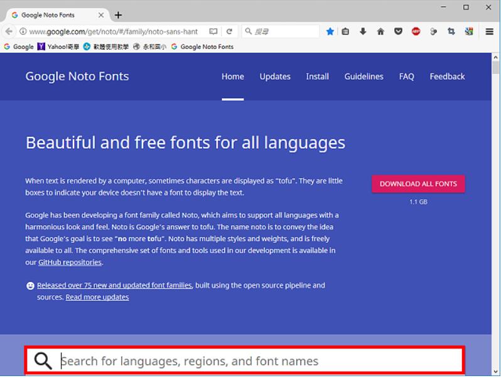Open the Adblock Plus red icon

point(416,31)
